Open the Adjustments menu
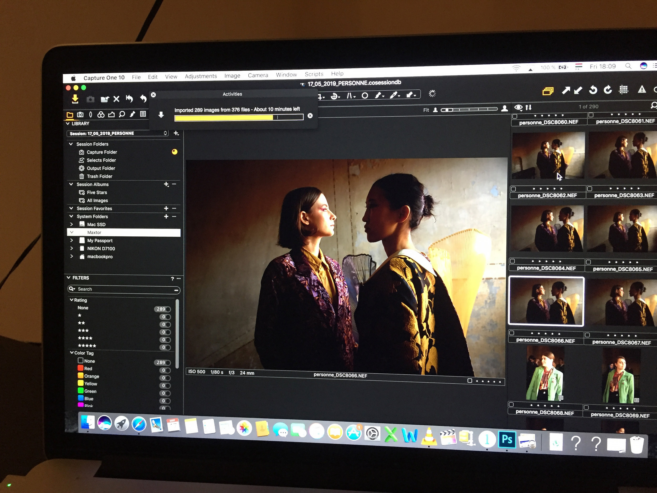 tap(201, 76)
